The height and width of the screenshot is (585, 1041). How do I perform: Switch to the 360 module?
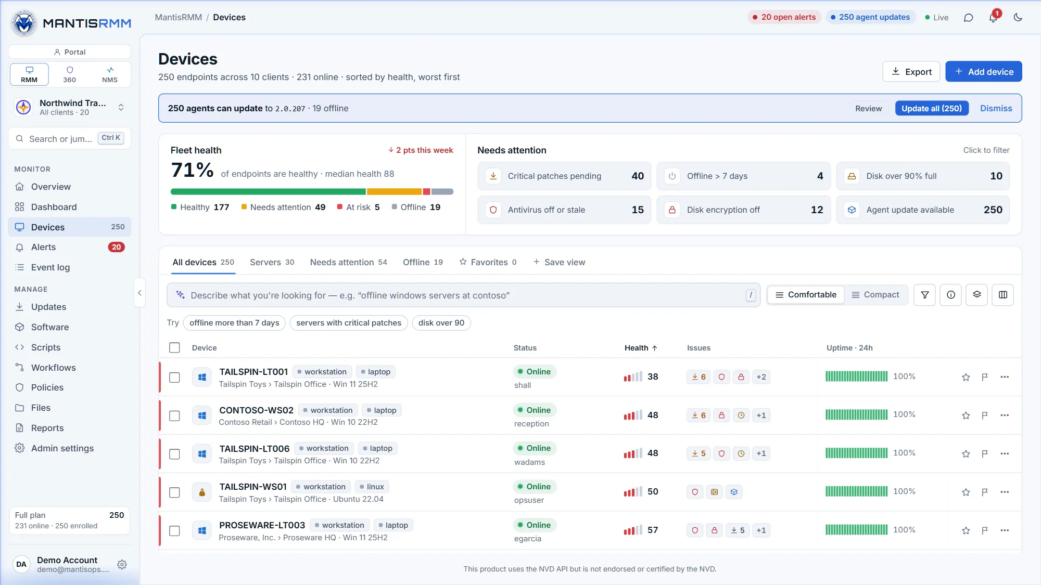[x=70, y=74]
